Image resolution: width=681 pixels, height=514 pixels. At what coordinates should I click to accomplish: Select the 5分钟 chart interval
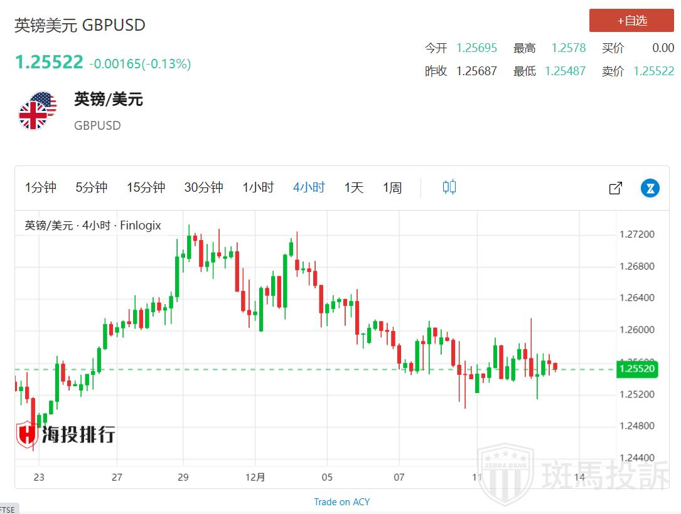[x=92, y=187]
